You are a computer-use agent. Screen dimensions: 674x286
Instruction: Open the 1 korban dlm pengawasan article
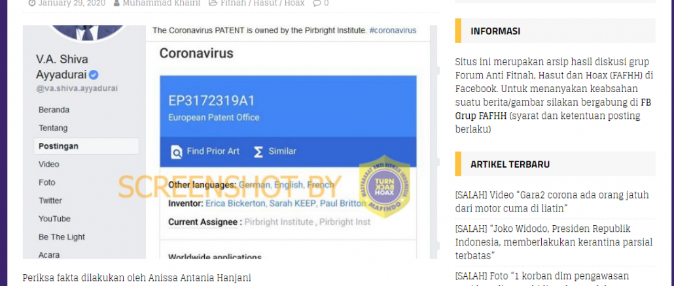tap(542, 276)
